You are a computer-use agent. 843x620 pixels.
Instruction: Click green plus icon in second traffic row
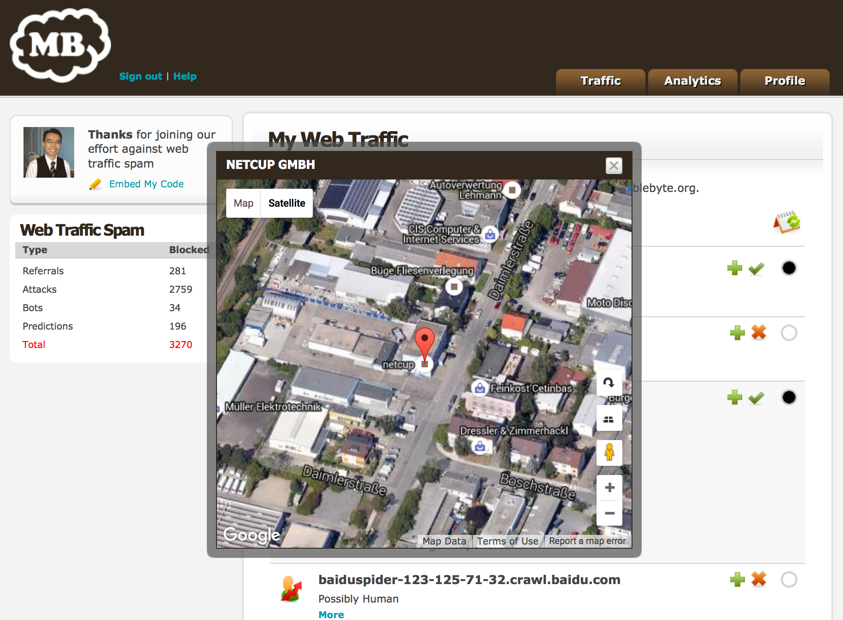(738, 332)
